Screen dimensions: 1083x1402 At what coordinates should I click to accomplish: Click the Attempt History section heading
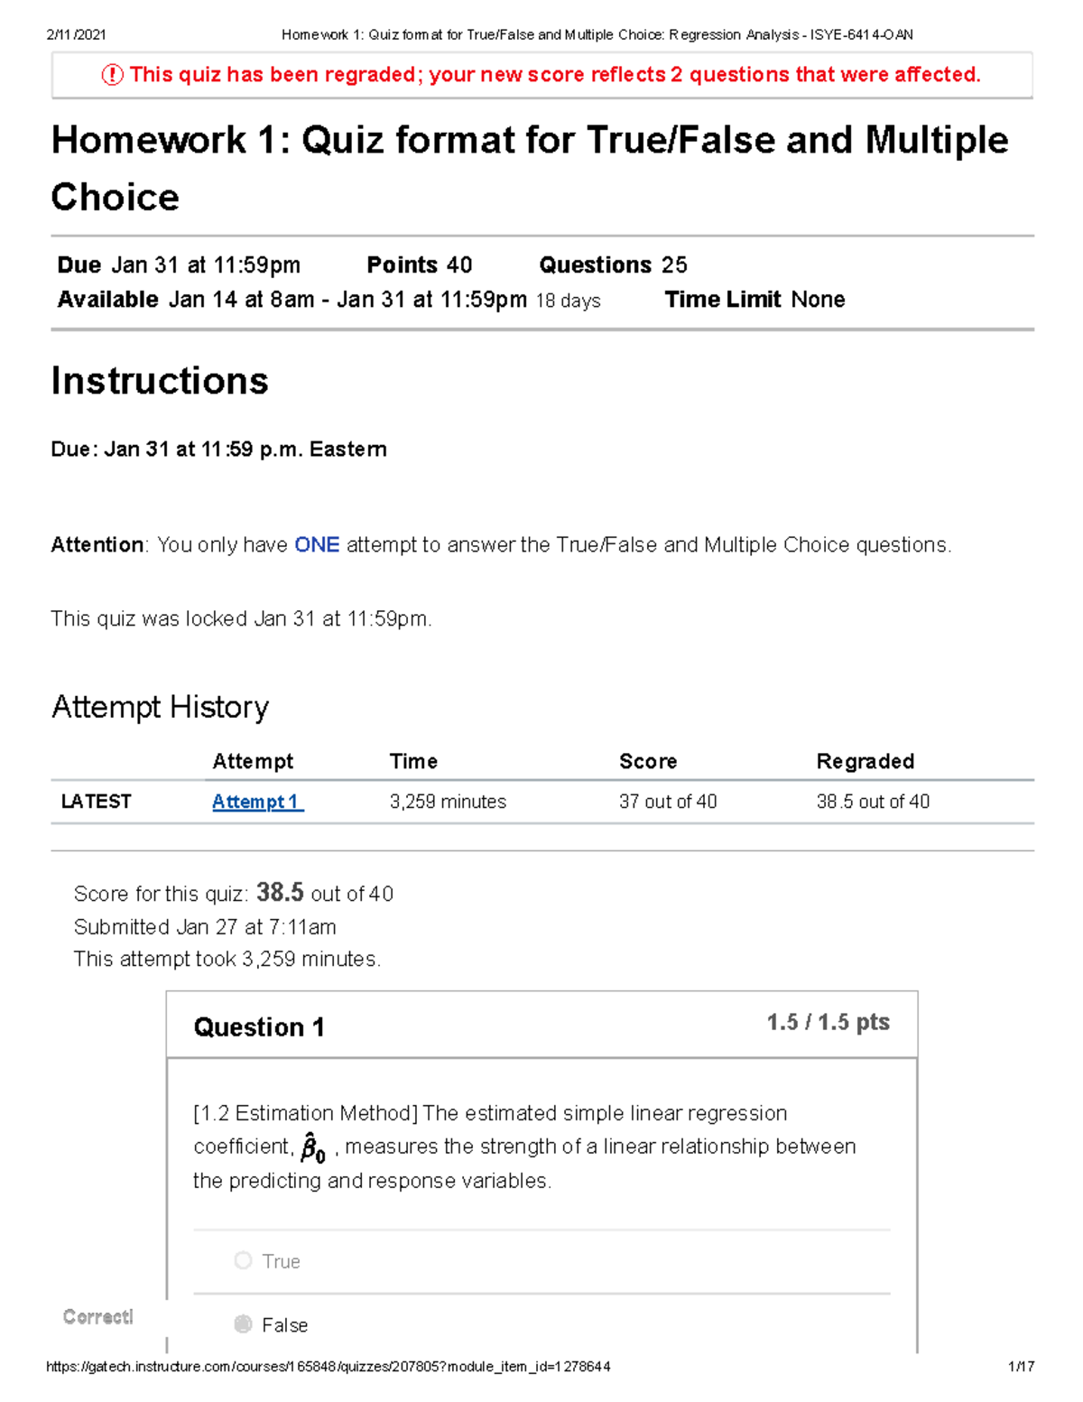(x=160, y=707)
